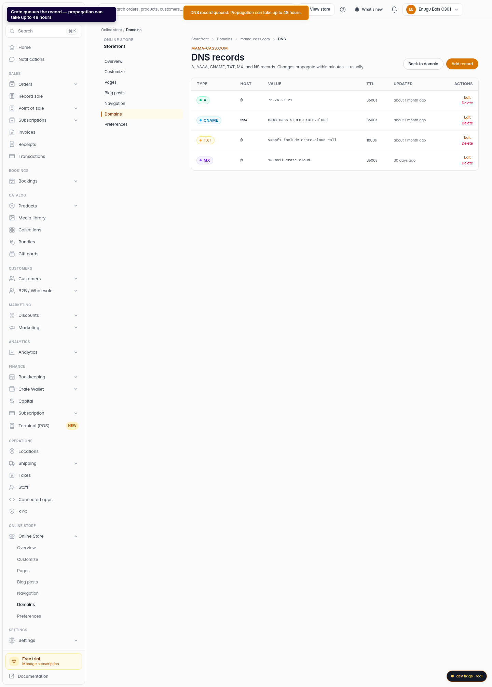
Task: Open What's new in header
Action: pyautogui.click(x=369, y=10)
